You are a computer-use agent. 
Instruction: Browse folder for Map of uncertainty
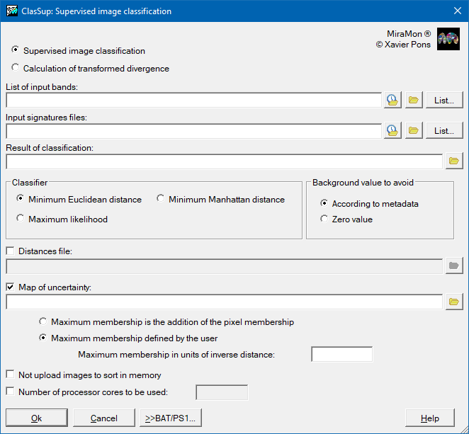click(x=453, y=302)
